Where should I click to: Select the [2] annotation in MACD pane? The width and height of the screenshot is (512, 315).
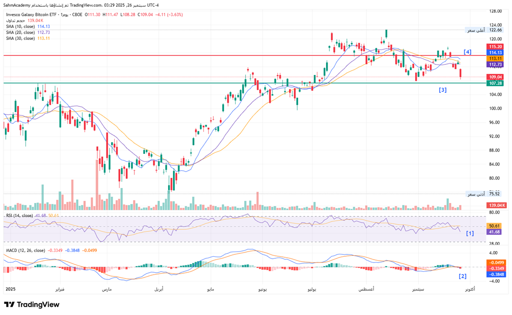[462, 276]
